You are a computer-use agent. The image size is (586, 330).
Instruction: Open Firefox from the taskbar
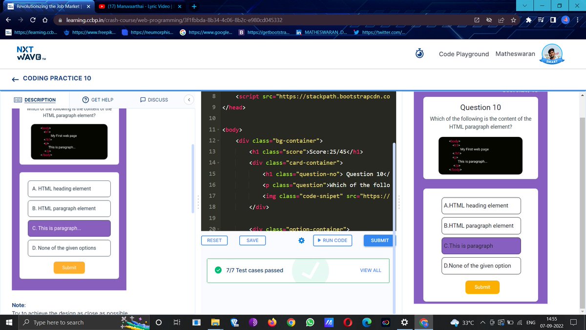pyautogui.click(x=272, y=323)
